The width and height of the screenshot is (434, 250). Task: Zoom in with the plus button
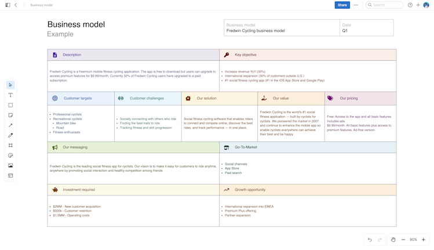click(423, 240)
